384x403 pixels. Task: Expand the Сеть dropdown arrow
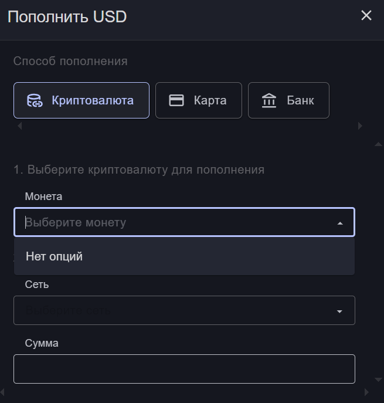[339, 311]
